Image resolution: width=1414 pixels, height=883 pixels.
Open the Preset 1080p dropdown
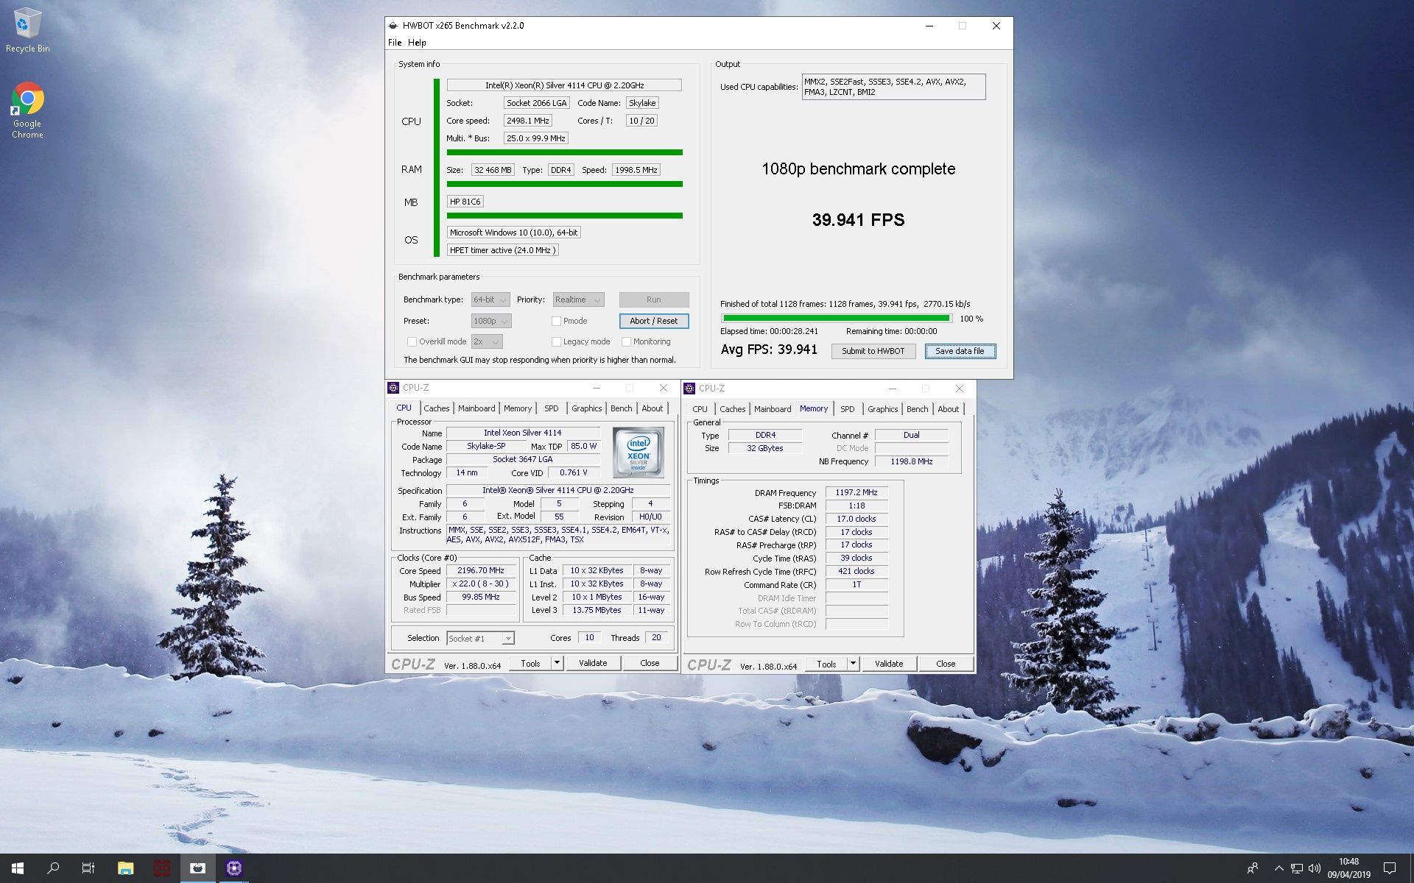(x=491, y=321)
